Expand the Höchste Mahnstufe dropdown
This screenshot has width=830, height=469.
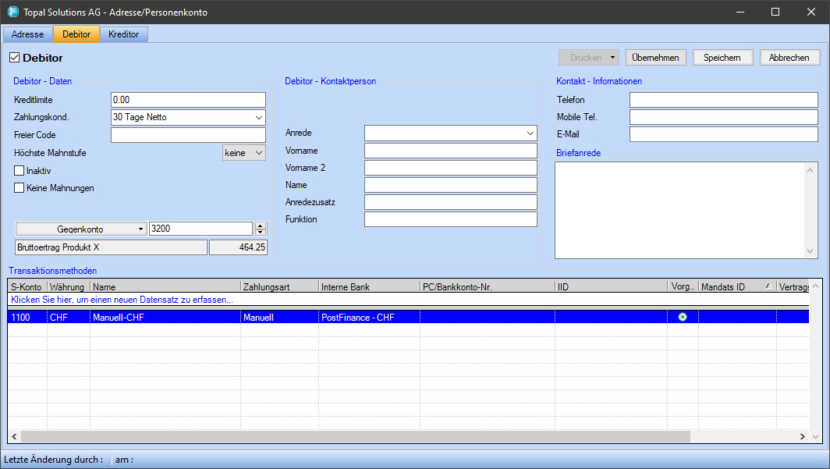click(x=258, y=153)
